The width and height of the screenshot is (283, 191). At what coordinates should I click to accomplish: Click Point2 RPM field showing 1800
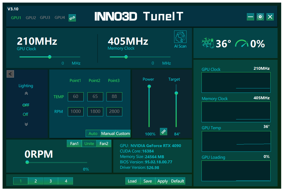[x=95, y=112]
